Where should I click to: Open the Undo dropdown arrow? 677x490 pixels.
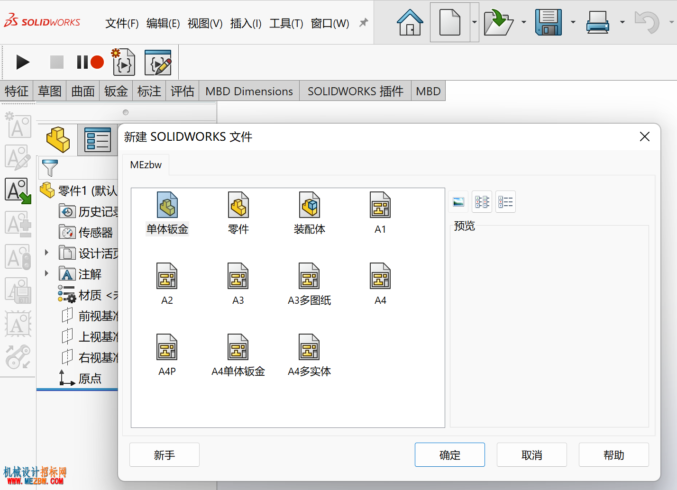click(x=671, y=22)
